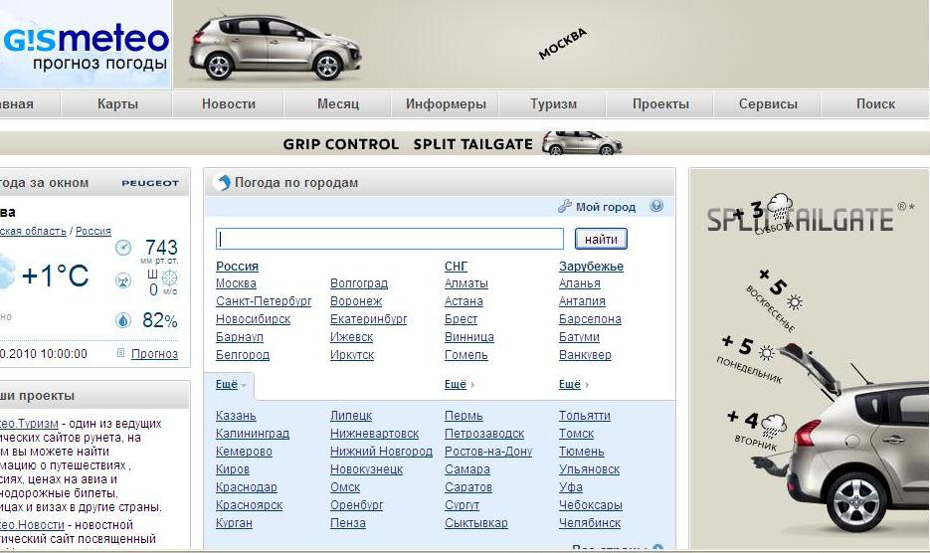Open the Мой город link

click(x=606, y=207)
